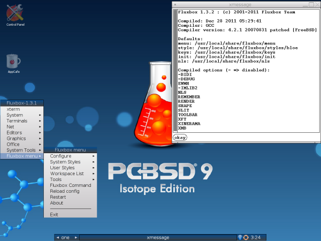
Task: Click the 3:24 clock in toolbar
Action: [256, 237]
